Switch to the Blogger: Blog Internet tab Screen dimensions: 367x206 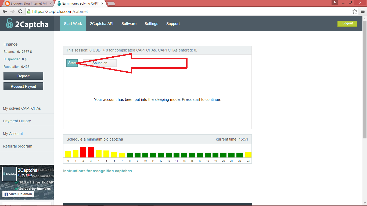(x=28, y=4)
